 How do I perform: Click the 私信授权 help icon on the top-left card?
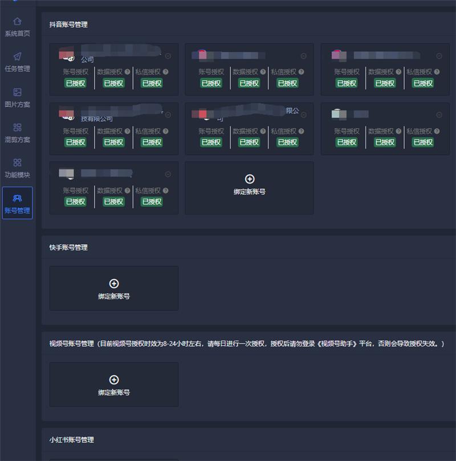(x=165, y=72)
